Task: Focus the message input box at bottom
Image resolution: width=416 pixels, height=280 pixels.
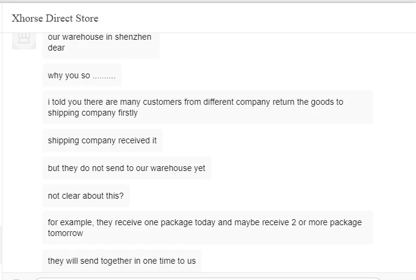Action: pos(205,278)
